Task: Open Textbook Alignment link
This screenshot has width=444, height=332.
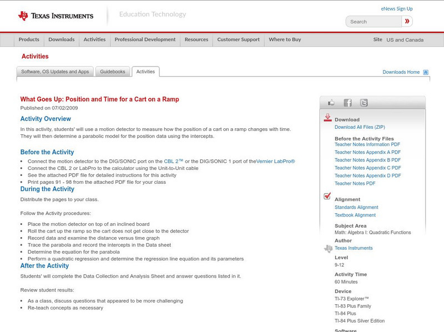Action: [x=355, y=215]
